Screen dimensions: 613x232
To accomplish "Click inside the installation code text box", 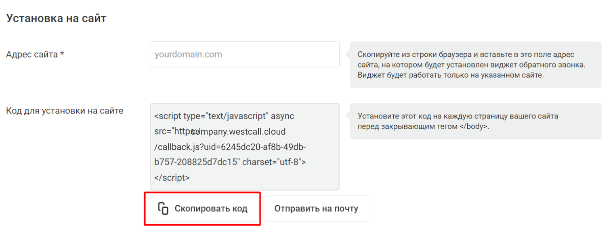I will pos(244,146).
